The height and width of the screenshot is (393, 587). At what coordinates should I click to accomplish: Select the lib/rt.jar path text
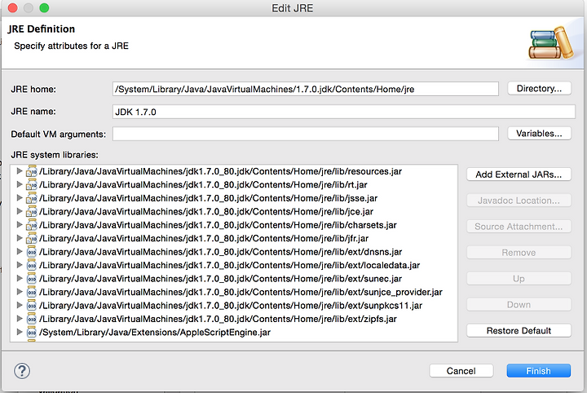pyautogui.click(x=203, y=185)
